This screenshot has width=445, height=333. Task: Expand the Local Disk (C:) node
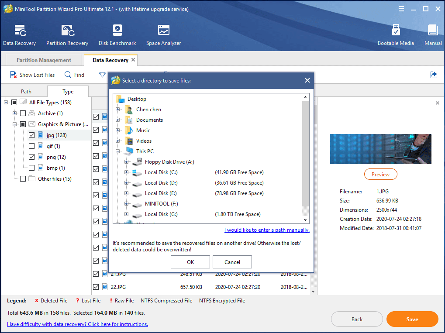[x=127, y=172]
